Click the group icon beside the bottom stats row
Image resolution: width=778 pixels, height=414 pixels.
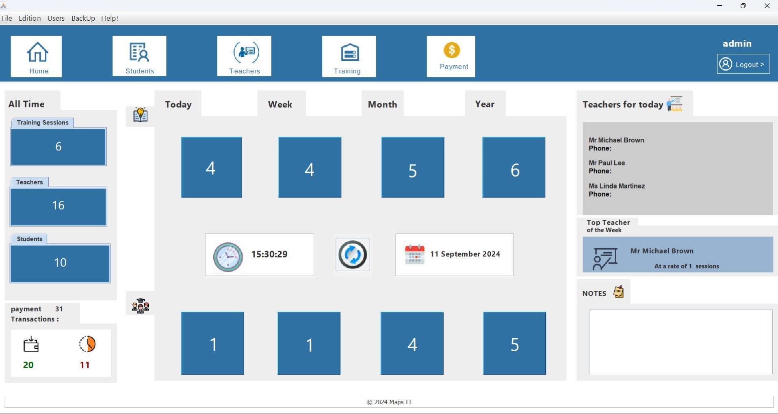click(140, 305)
